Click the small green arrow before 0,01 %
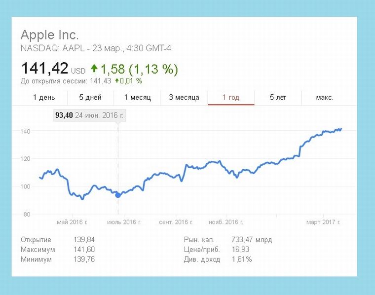This screenshot has width=375, height=295. coord(117,80)
